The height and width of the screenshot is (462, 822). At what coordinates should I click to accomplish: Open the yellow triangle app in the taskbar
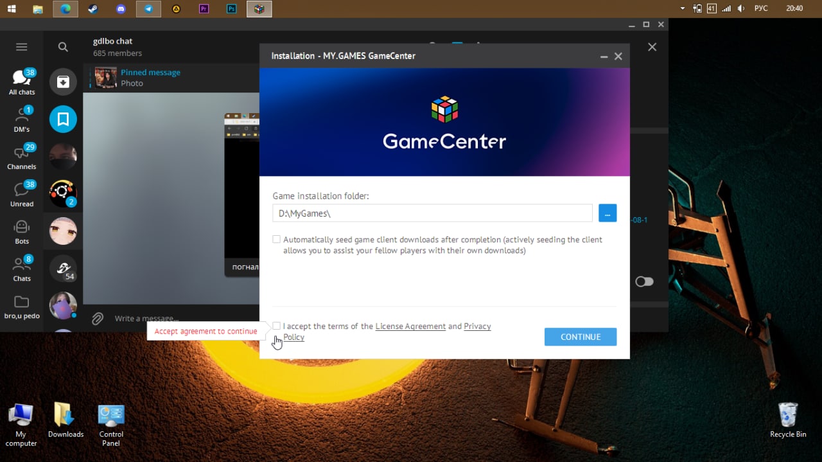176,8
